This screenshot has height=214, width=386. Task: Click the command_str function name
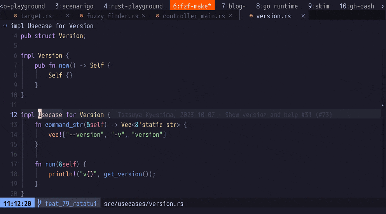pyautogui.click(x=64, y=125)
